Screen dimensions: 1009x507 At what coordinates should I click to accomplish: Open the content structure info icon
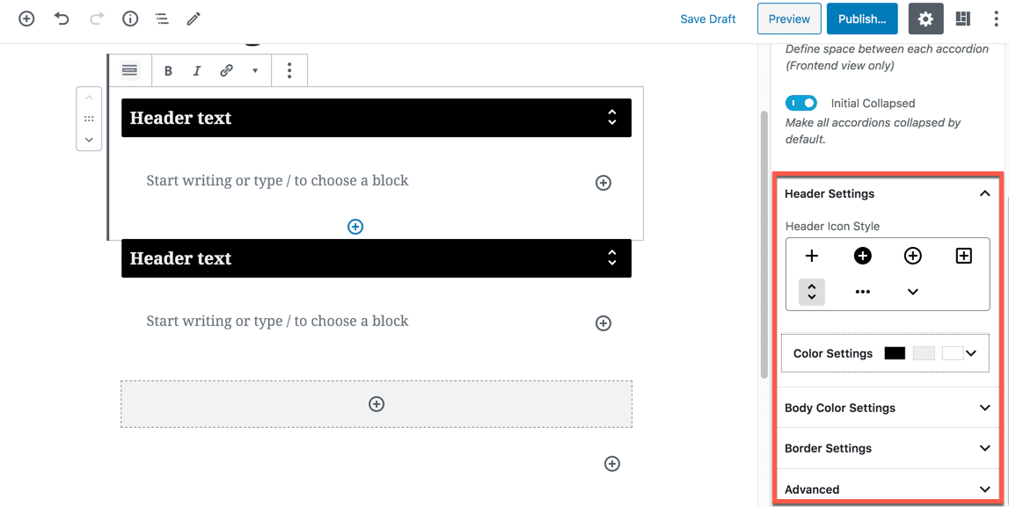click(x=130, y=18)
